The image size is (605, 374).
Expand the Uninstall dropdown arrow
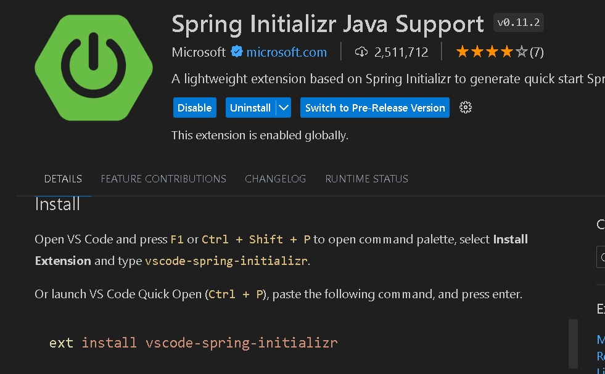(284, 108)
